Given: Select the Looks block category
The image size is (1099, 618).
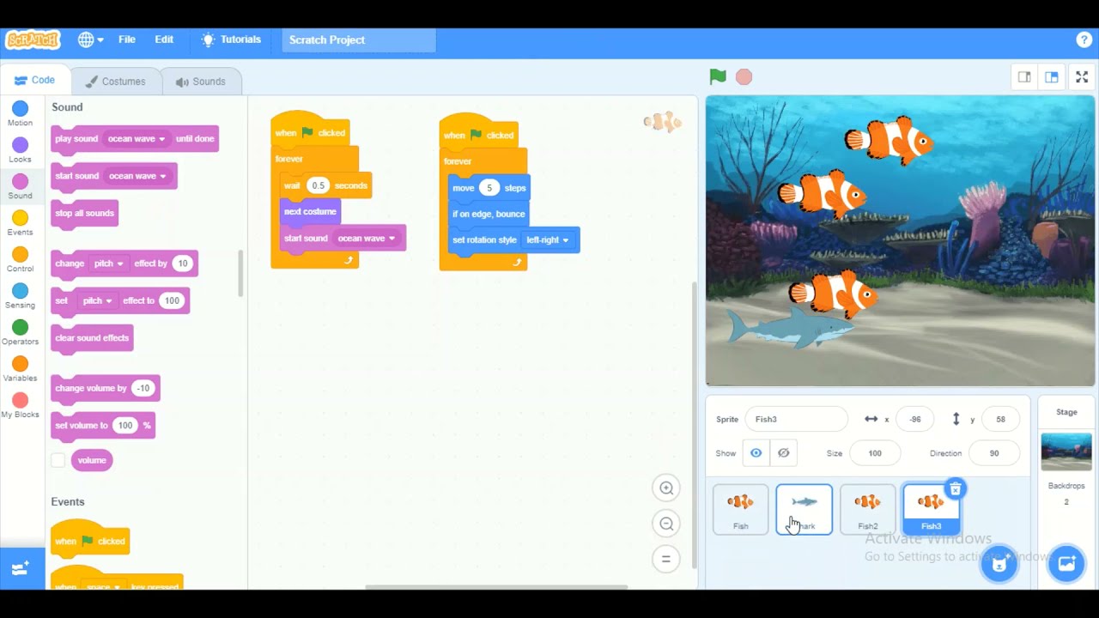Looking at the screenshot, I should tap(20, 150).
